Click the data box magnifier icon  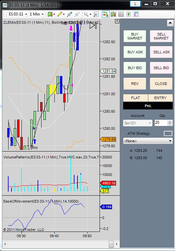click(96, 14)
